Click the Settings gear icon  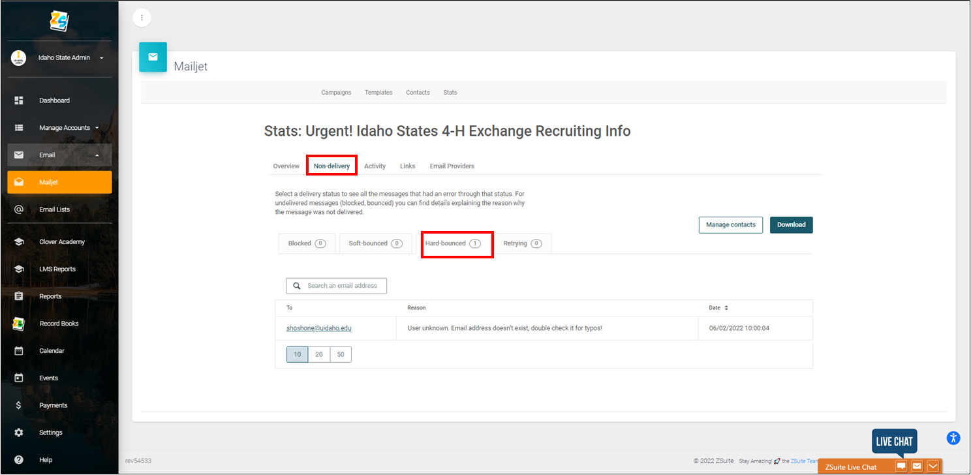pyautogui.click(x=19, y=433)
